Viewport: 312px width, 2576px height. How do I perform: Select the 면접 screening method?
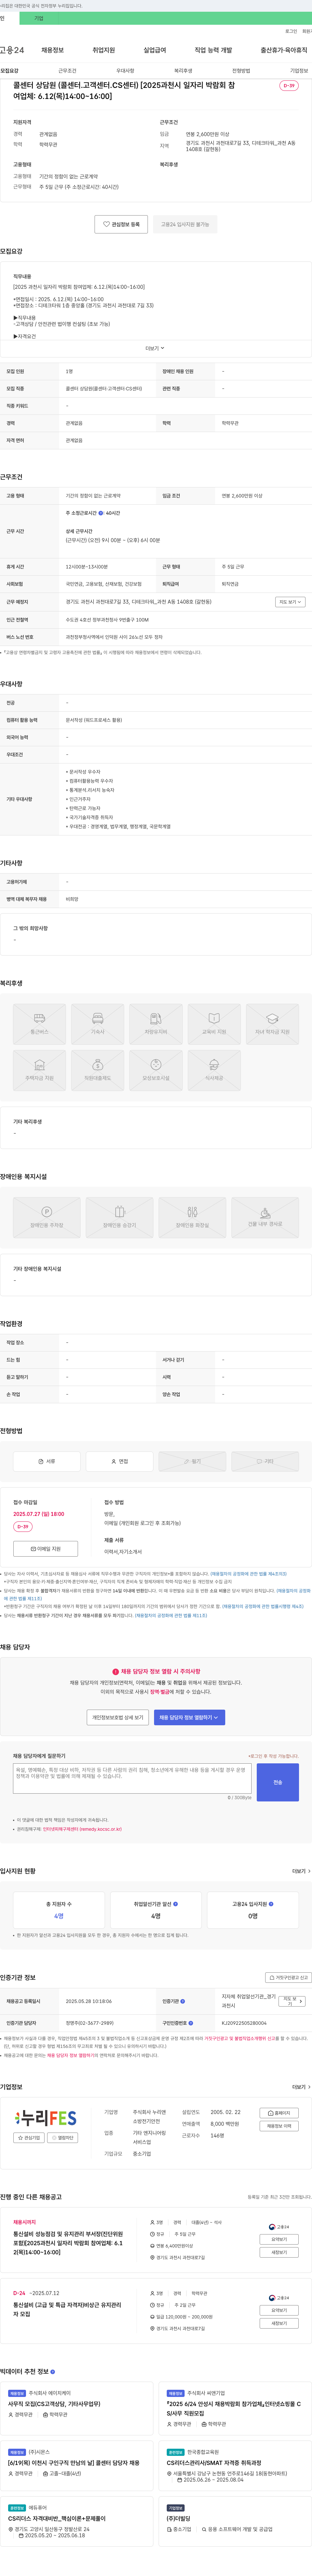[x=120, y=1461]
